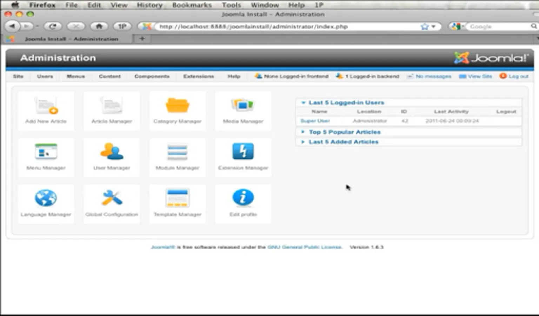The width and height of the screenshot is (539, 316).
Task: Open the Components menu
Action: 152,76
